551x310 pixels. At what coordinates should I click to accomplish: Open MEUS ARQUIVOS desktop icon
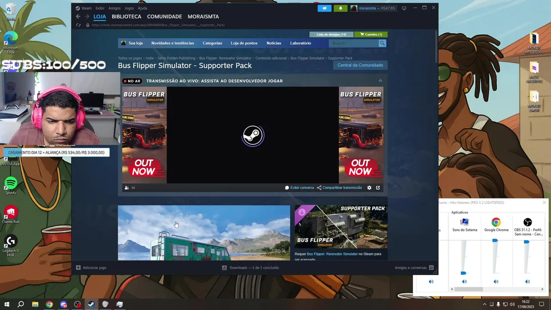pos(534,72)
